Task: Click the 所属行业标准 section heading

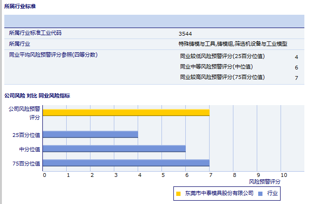Action: pos(20,6)
